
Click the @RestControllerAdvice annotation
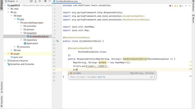[x=76, y=38]
